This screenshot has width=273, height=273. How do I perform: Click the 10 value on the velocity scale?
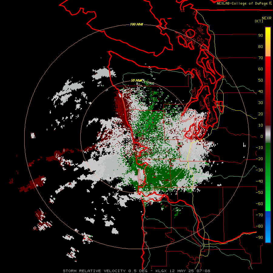click(261, 125)
